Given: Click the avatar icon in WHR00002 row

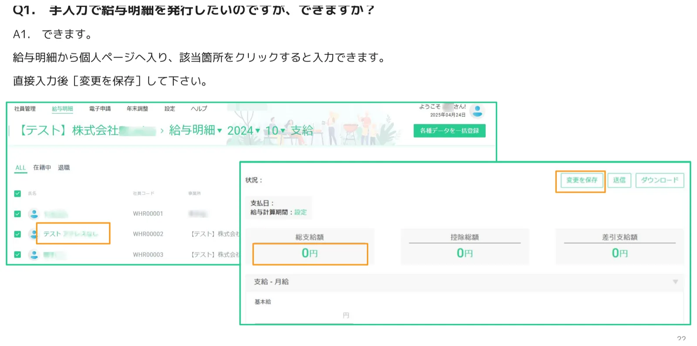Looking at the screenshot, I should point(33,234).
